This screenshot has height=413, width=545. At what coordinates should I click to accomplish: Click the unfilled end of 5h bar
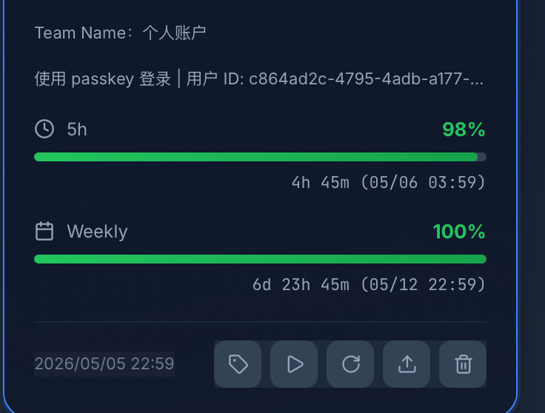click(482, 157)
